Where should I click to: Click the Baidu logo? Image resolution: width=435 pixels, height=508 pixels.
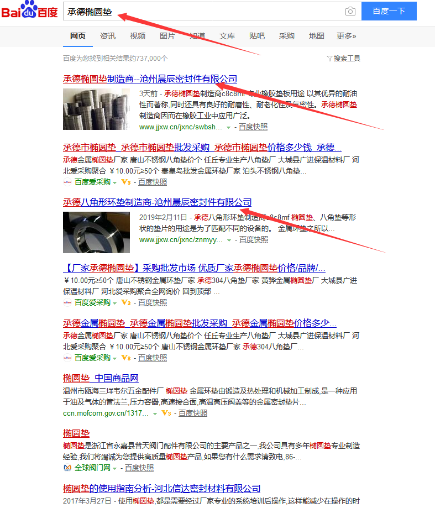29,10
